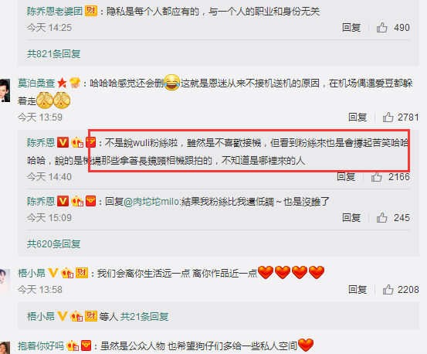The width and height of the screenshot is (427, 354).
Task: Click the orange V badge after 陈乔恩 at 14:40
Action: [x=63, y=142]
